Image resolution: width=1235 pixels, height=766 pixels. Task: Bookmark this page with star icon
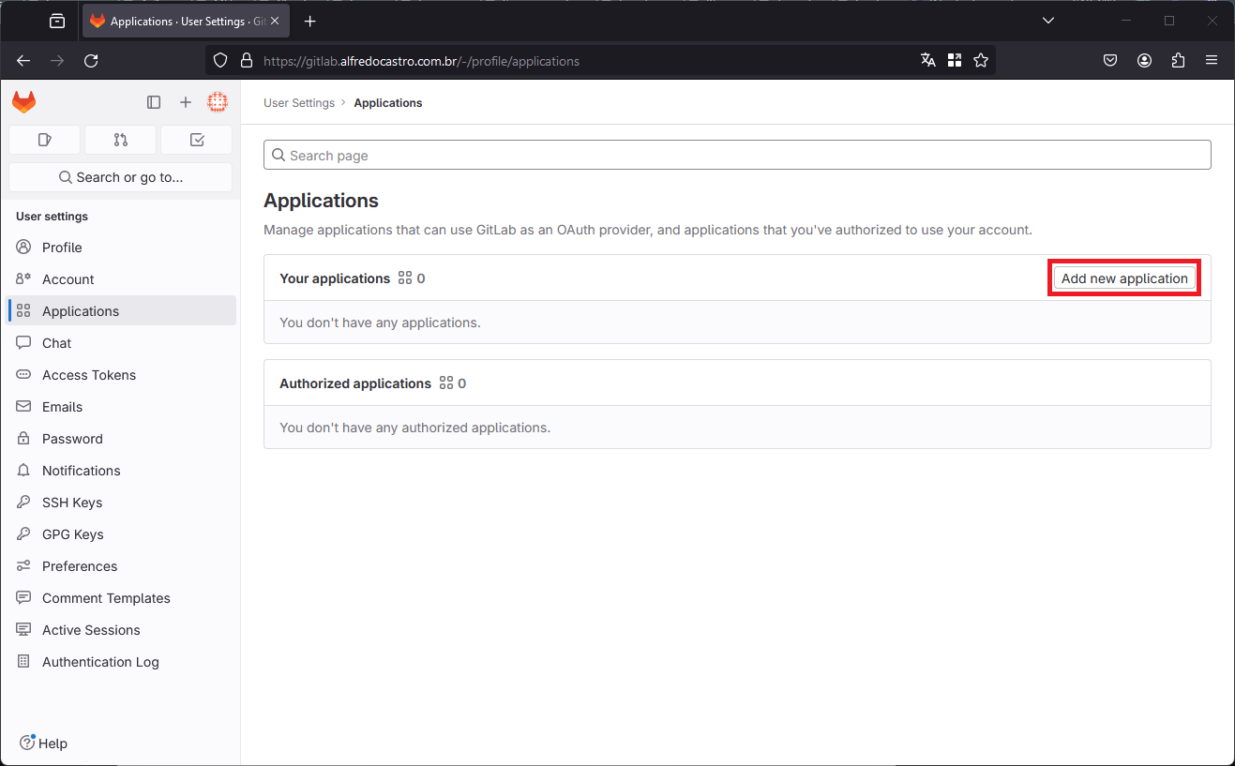pos(981,60)
